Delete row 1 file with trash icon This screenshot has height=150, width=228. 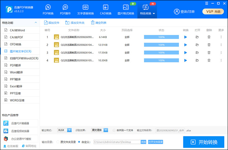pos(209,37)
